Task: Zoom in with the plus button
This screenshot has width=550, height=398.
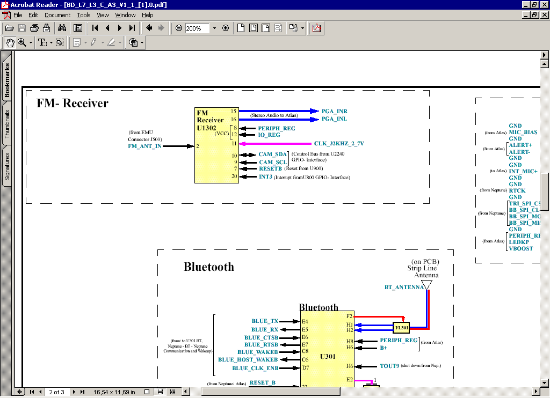Action: click(x=226, y=28)
